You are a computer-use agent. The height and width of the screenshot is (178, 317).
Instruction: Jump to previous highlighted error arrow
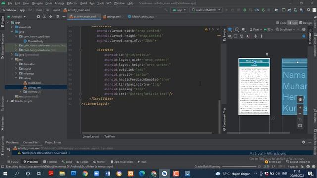point(213,29)
